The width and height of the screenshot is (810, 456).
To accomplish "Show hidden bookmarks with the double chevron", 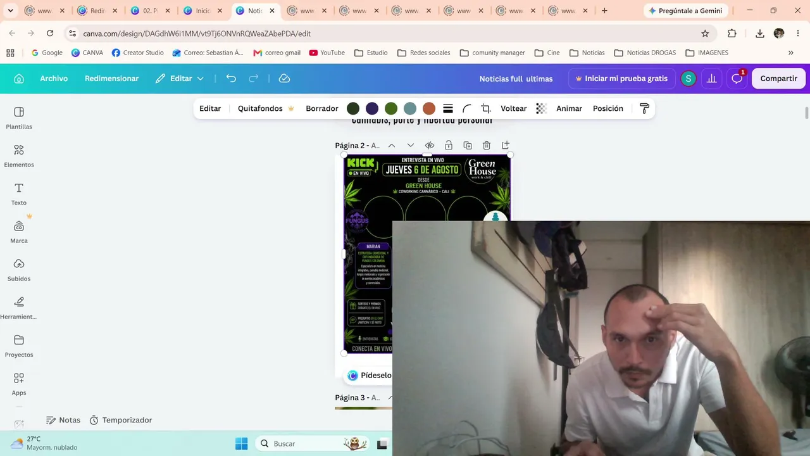I will tap(790, 53).
